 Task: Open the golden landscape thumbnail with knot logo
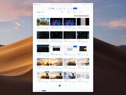[x=56, y=62]
